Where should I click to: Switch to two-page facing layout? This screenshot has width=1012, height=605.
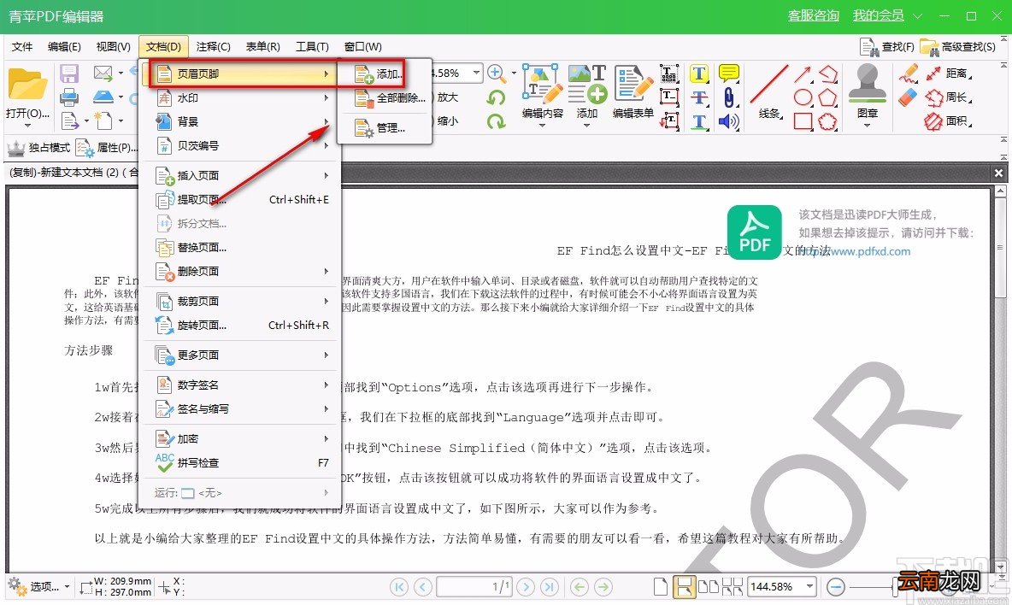708,586
